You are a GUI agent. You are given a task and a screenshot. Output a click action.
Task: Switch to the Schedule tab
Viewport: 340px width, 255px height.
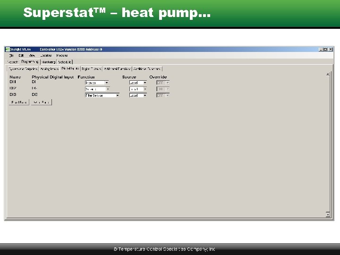[x=65, y=62]
